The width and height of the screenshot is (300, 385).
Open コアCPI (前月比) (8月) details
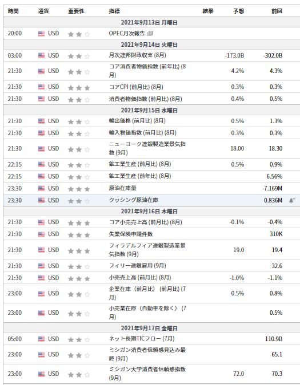tap(136, 87)
